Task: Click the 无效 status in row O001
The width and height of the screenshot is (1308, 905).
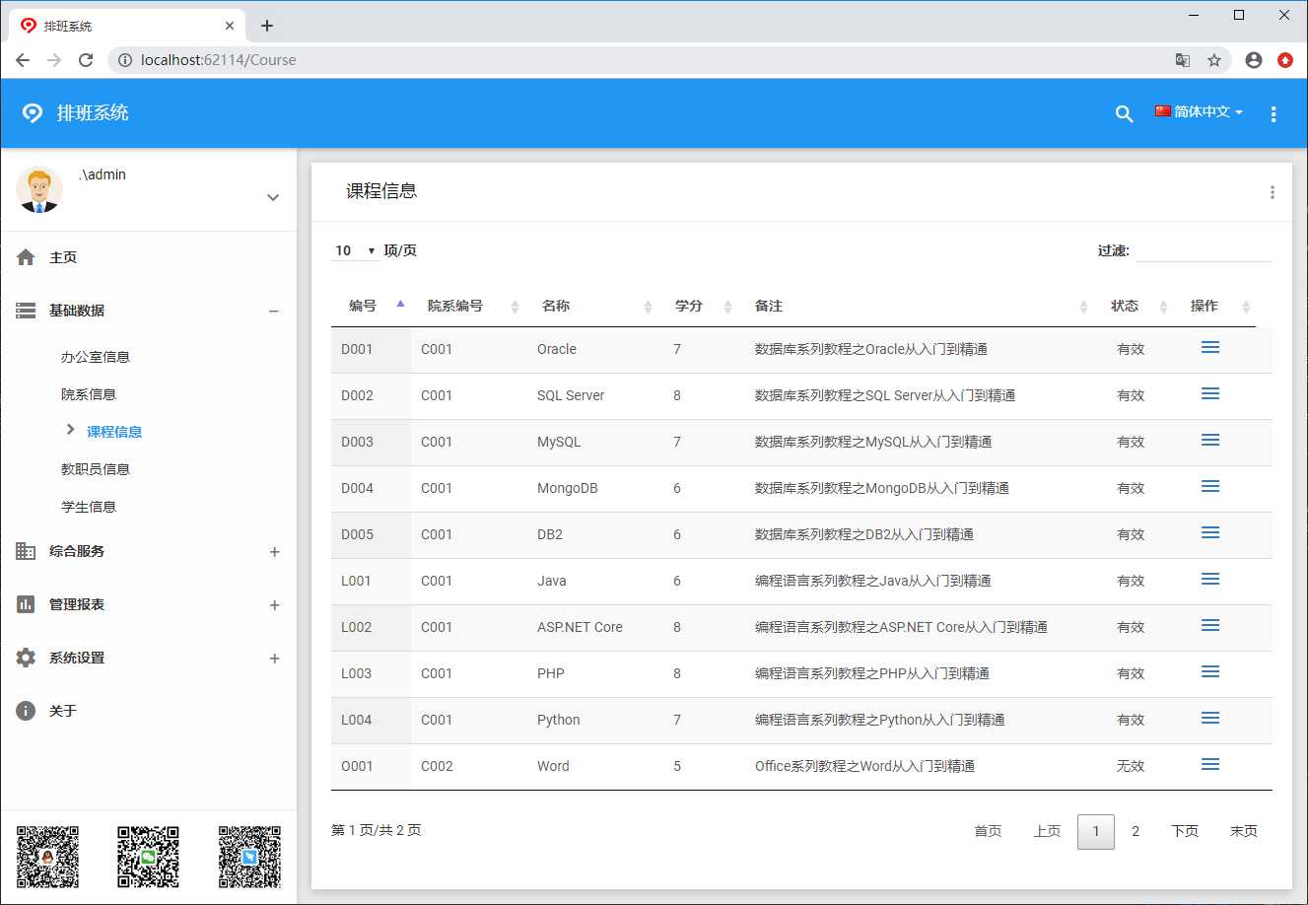Action: tap(1131, 766)
